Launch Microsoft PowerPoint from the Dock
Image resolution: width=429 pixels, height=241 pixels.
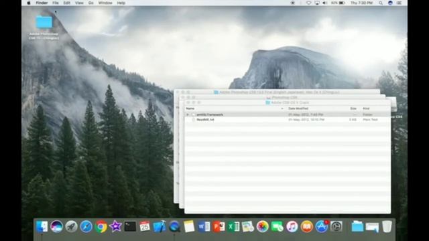219,226
